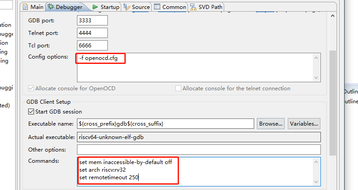Click the Executable name input field
Viewport: 358px width, 190px height.
pos(166,123)
